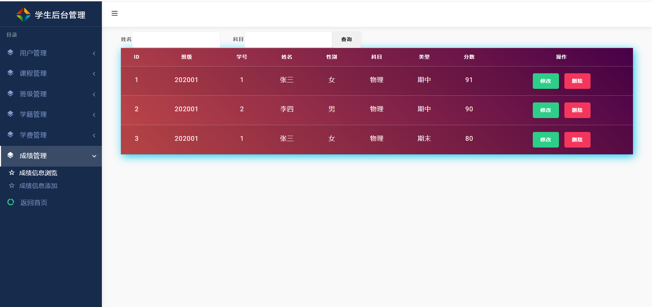652x307 pixels.
Task: Click the star icon beside 成绩信息添加
Action: point(12,186)
